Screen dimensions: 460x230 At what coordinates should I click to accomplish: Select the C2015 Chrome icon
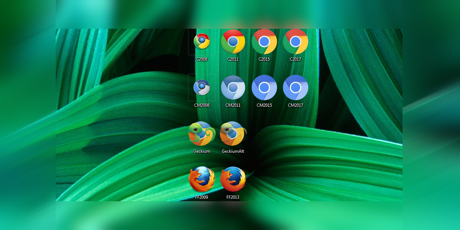(x=264, y=41)
